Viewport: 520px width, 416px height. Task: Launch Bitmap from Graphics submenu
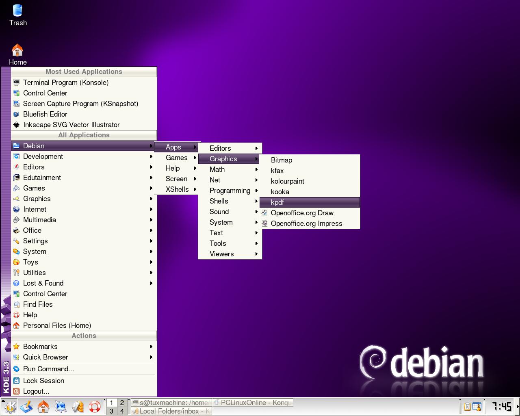click(310, 160)
